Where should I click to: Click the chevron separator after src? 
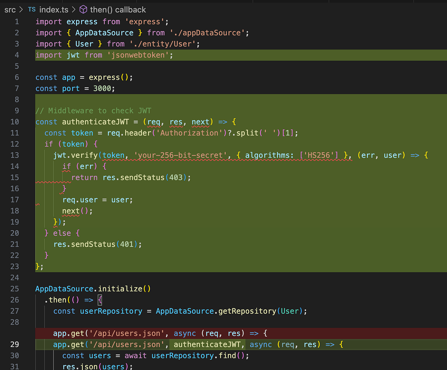pos(21,10)
